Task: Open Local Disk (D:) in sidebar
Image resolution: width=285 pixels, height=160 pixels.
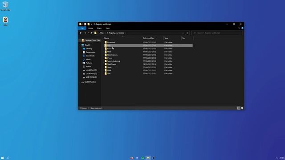Action: 90,74
